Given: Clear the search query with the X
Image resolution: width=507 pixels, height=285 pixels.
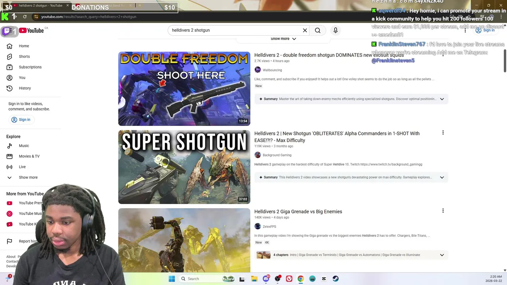Looking at the screenshot, I should pyautogui.click(x=305, y=30).
